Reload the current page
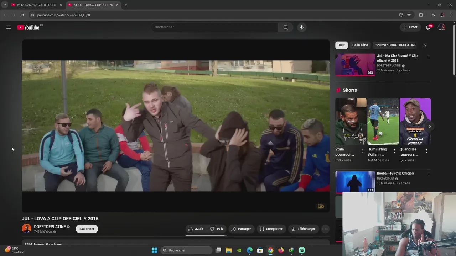 (22, 15)
